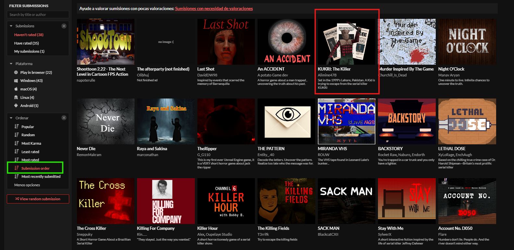Screen dimensions: 514x250
Task: Click the Windows logo platform icon
Action: click(x=16, y=81)
